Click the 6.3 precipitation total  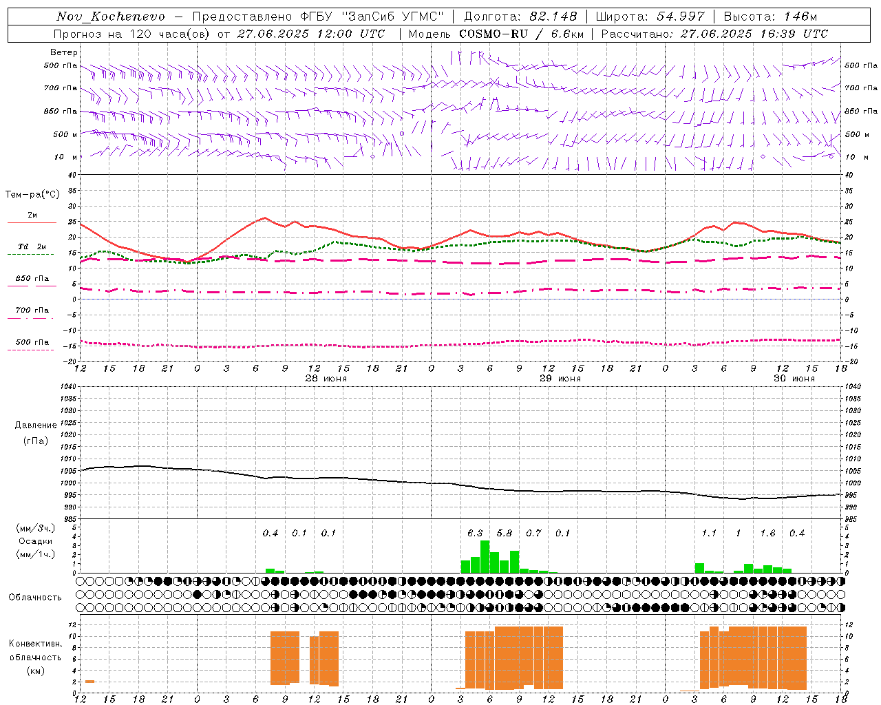[x=475, y=533]
